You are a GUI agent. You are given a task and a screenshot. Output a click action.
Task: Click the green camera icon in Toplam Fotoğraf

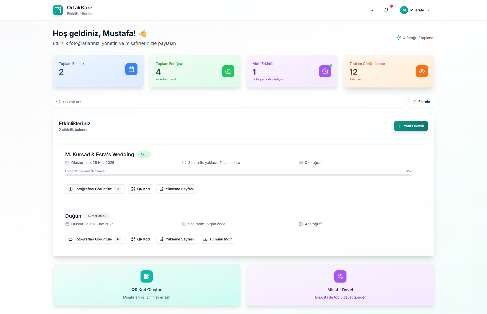point(228,71)
